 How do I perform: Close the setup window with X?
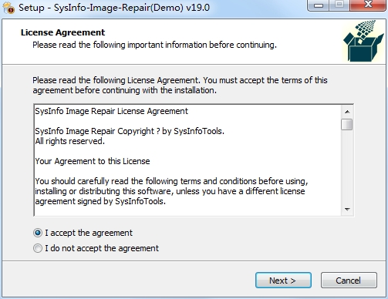click(368, 5)
